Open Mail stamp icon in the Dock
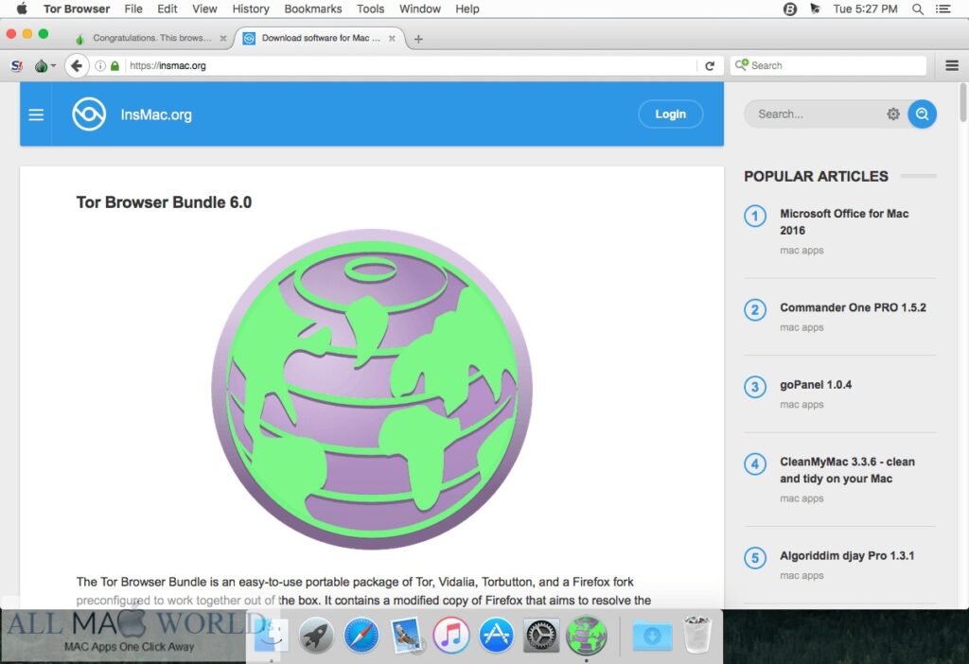The image size is (969, 664). (406, 636)
